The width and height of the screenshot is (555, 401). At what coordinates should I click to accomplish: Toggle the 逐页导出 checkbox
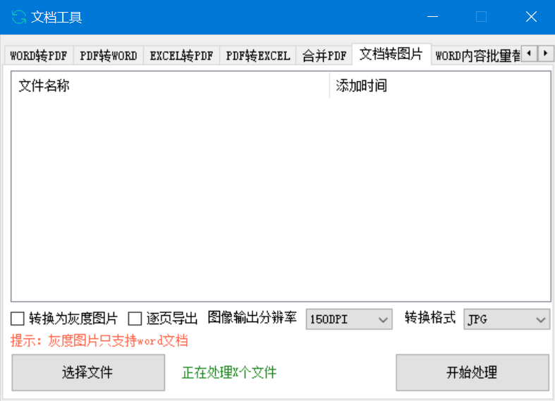pyautogui.click(x=135, y=319)
